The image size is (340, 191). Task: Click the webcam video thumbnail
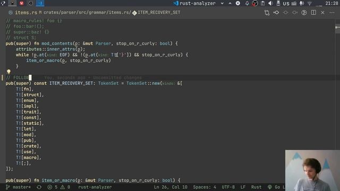(312, 170)
